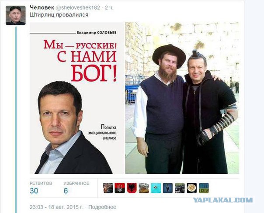Open the tweet author's profile avatar

click(16, 15)
